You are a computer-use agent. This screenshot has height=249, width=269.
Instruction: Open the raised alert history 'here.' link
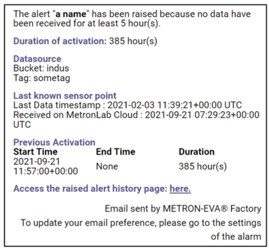coord(180,189)
